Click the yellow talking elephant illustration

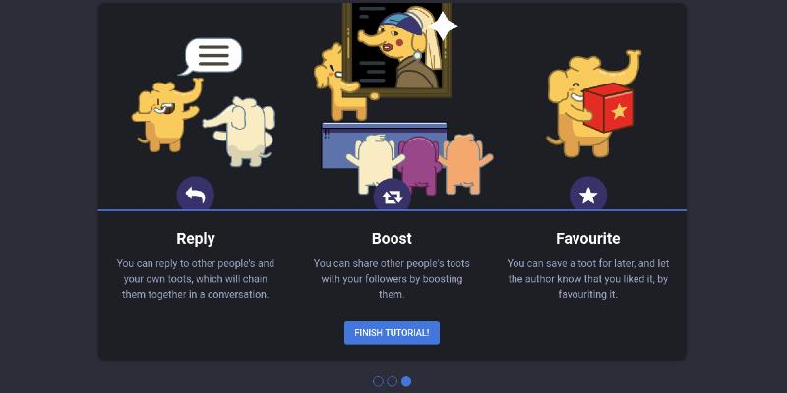pos(165,115)
